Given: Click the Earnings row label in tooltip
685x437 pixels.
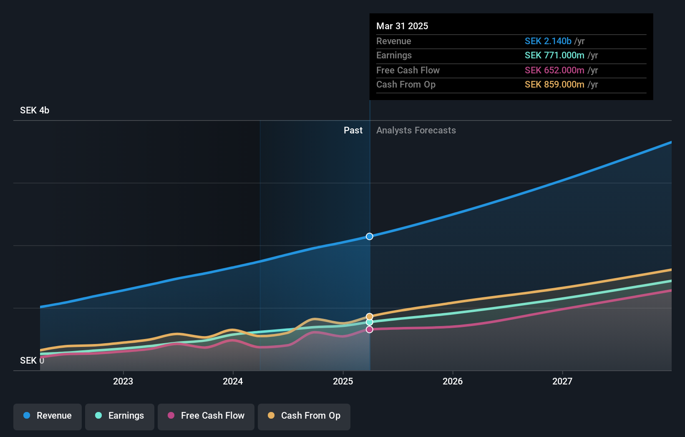Looking at the screenshot, I should [394, 55].
